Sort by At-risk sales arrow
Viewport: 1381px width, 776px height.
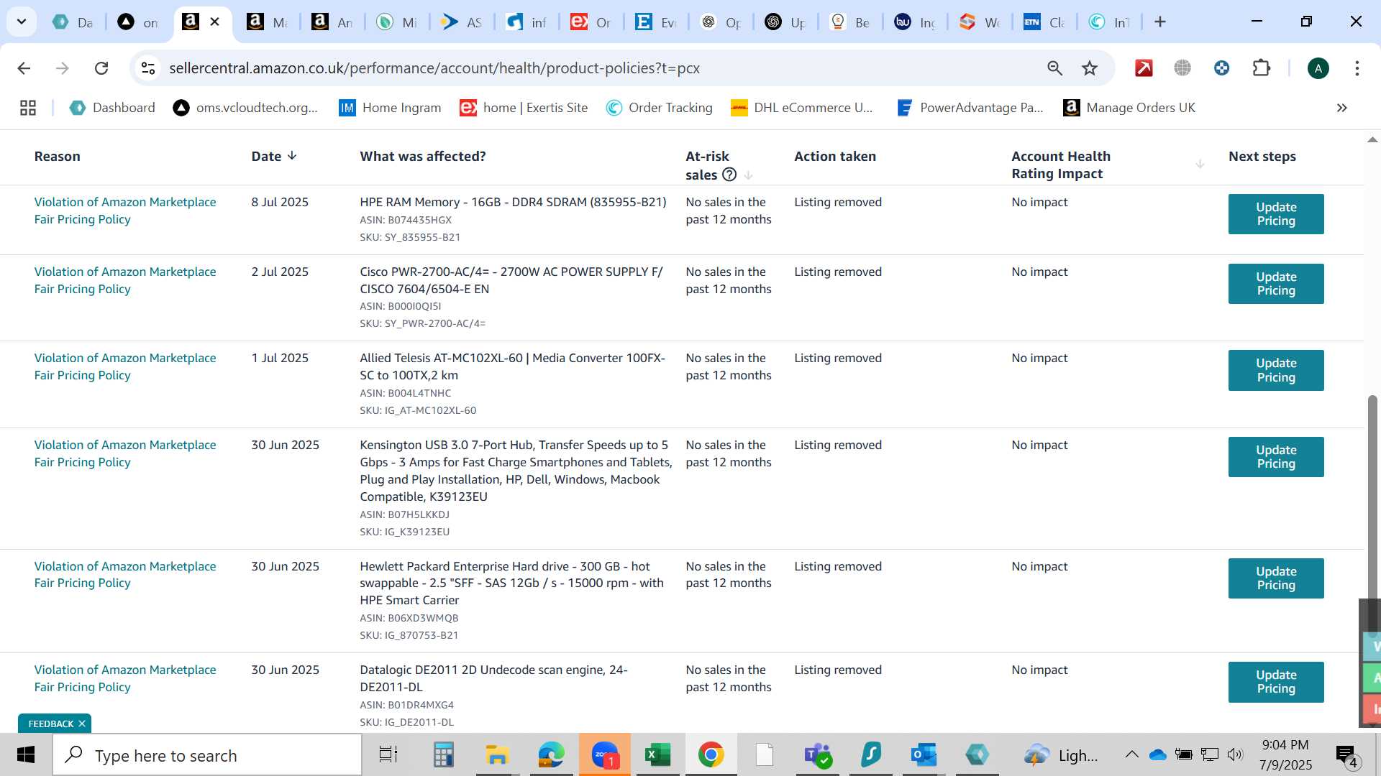coord(748,175)
